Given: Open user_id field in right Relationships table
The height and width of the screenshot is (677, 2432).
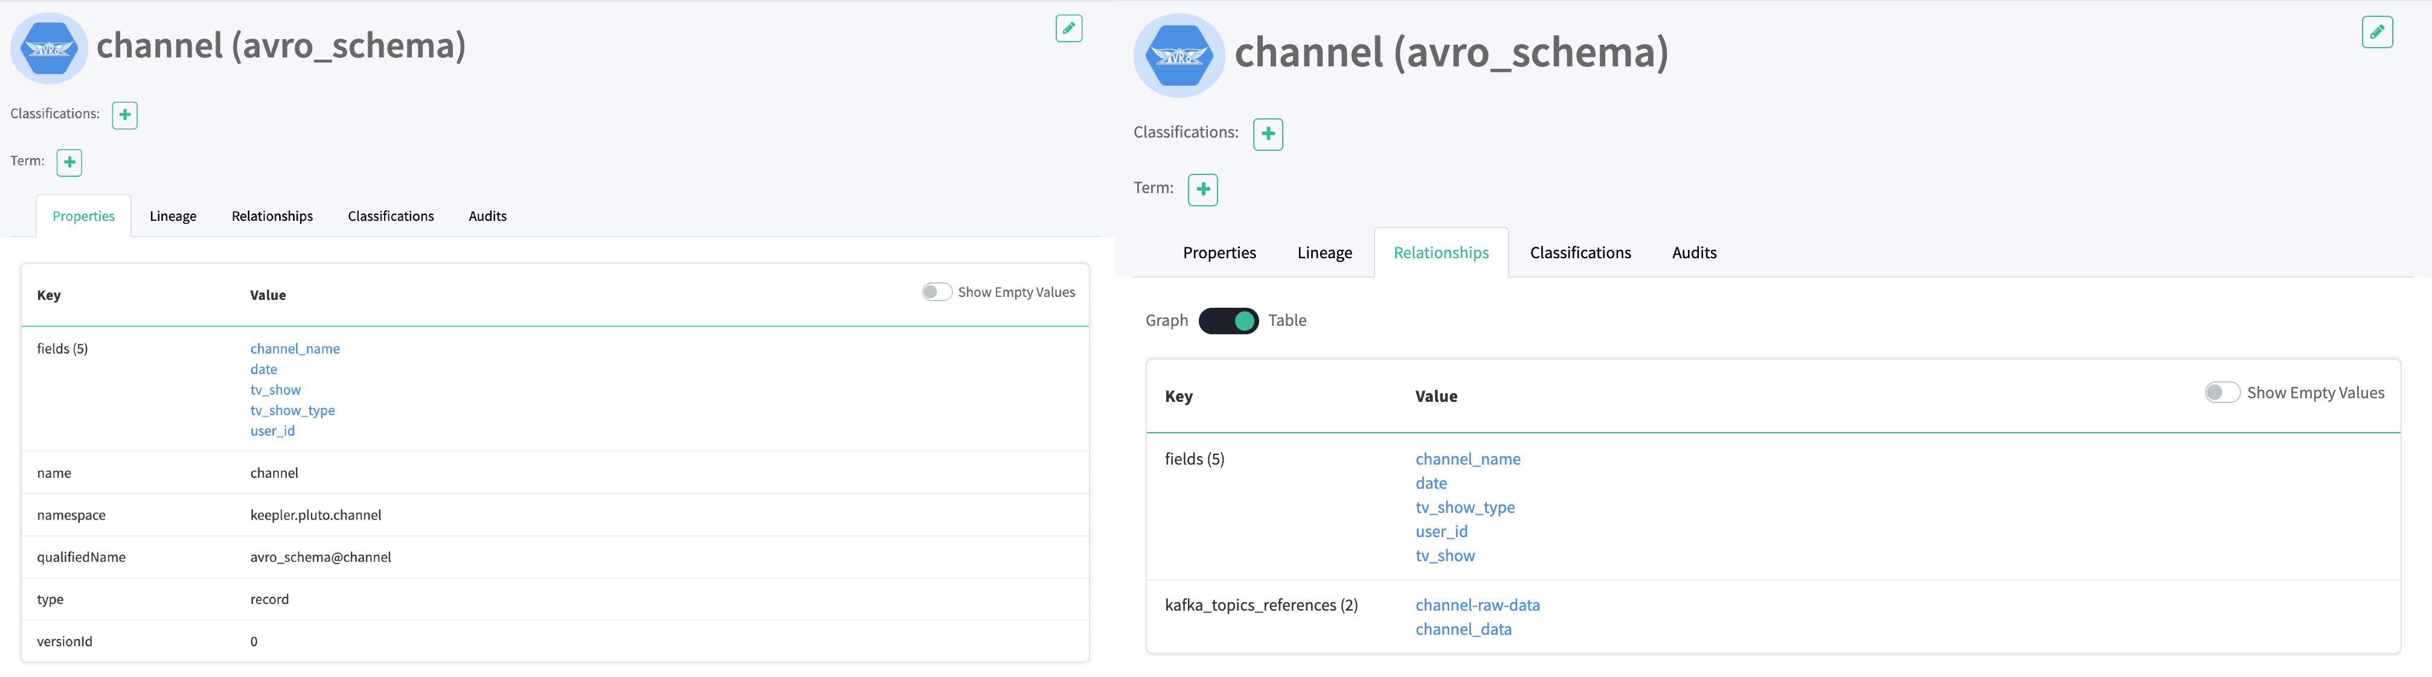Looking at the screenshot, I should pos(1441,532).
